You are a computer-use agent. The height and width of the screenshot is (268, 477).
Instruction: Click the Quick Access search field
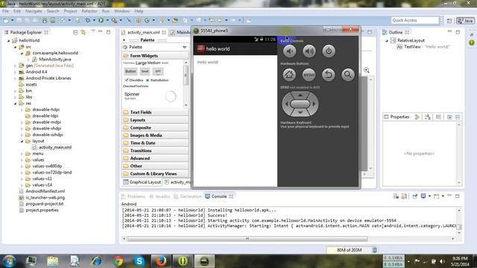pos(415,20)
